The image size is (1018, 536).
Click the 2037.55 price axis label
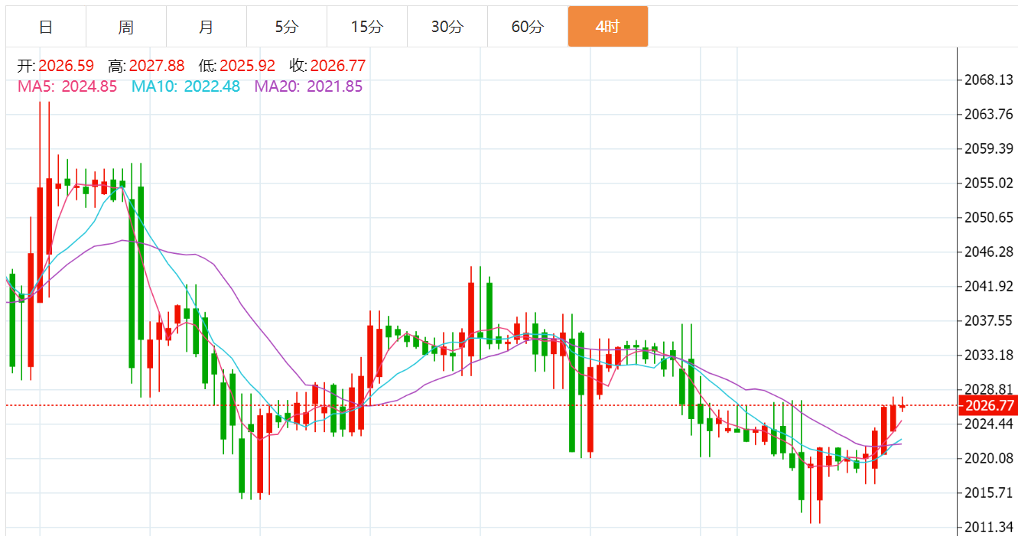pyautogui.click(x=987, y=320)
